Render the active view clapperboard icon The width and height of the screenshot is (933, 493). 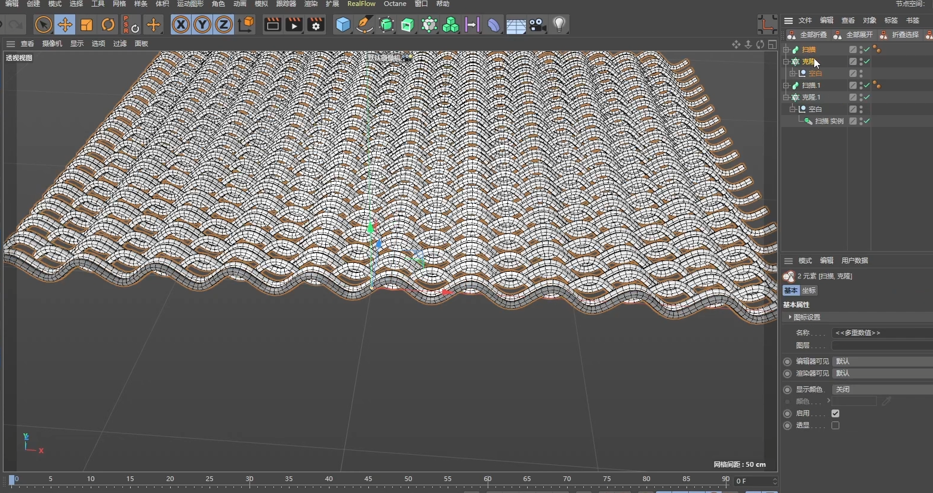tap(273, 24)
